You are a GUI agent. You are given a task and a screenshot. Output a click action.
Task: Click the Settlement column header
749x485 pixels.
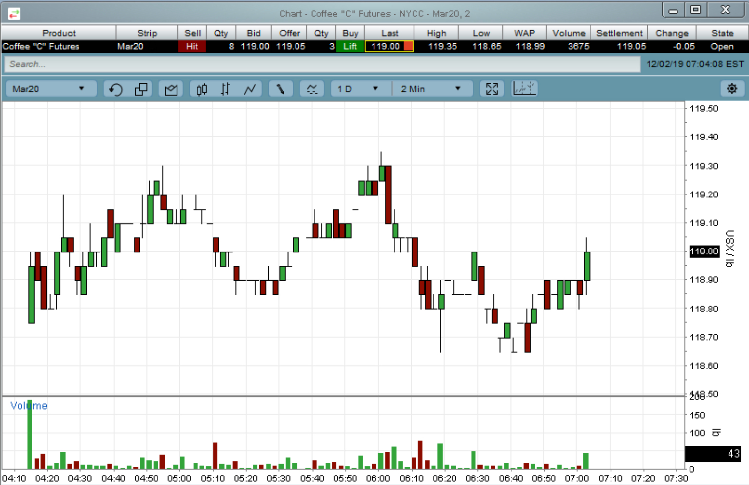[x=619, y=33]
